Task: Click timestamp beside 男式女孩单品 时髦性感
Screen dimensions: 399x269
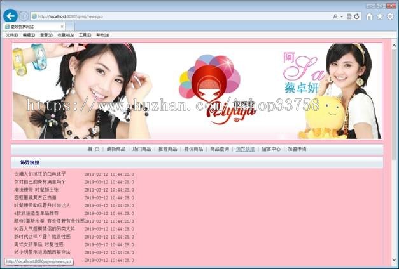Action: [x=109, y=245]
